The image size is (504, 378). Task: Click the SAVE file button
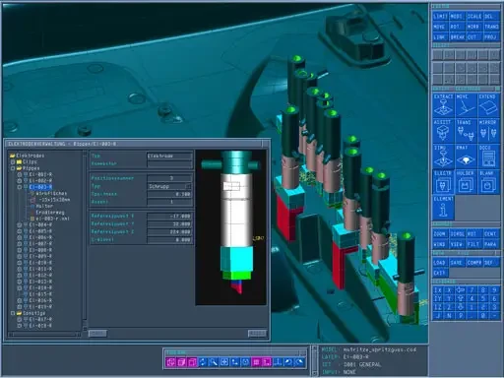(x=458, y=263)
